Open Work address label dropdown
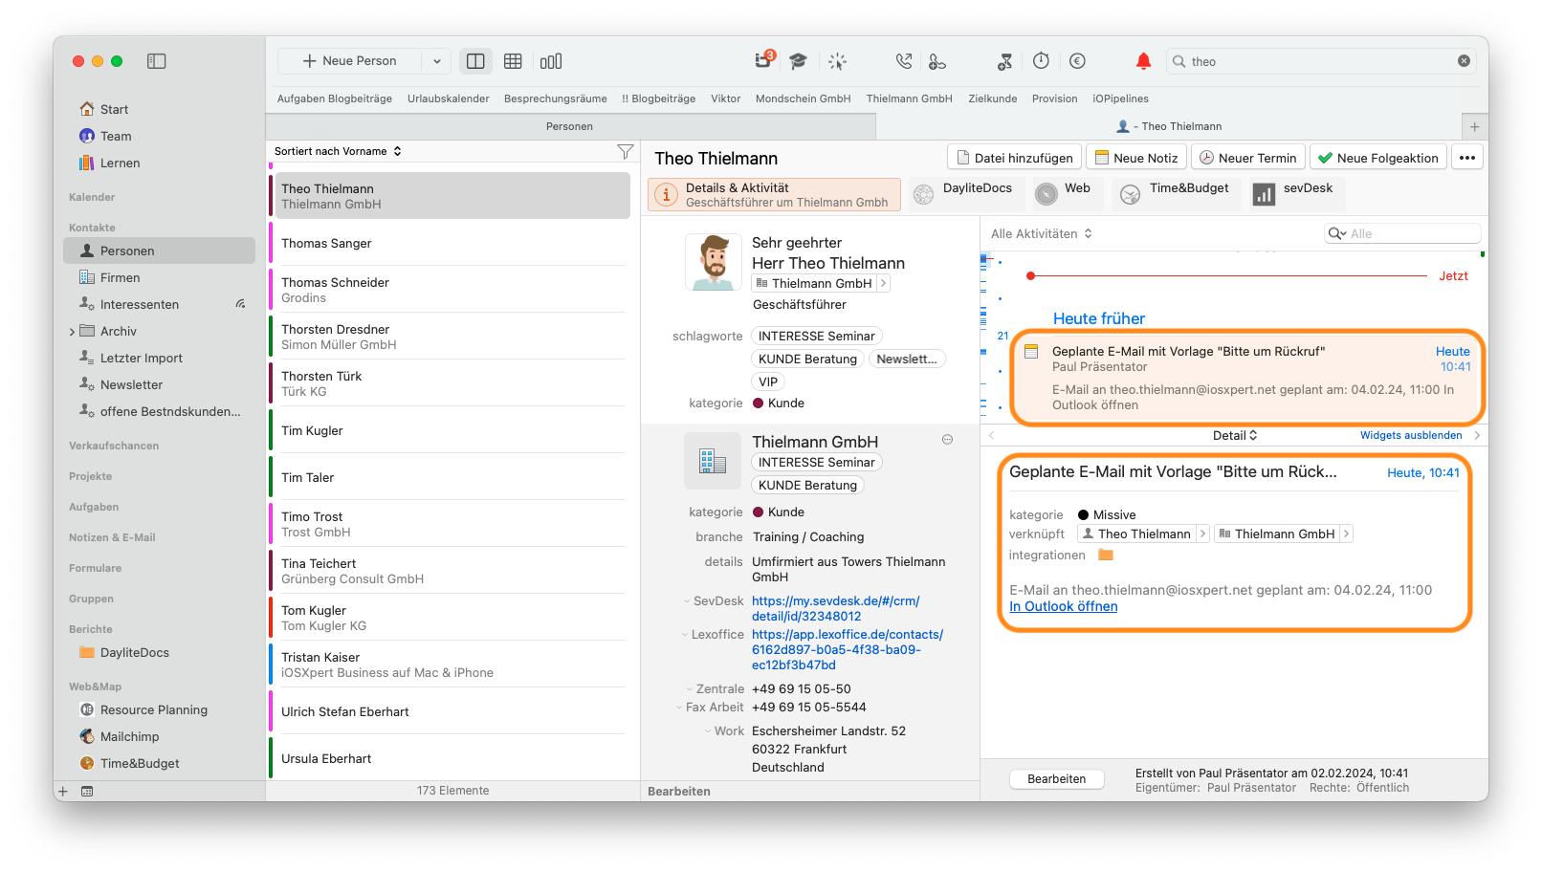 click(x=707, y=731)
